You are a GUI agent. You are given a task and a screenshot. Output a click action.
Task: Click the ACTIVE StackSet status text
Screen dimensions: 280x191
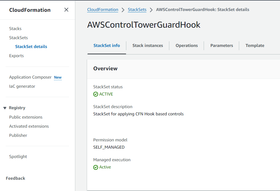(x=106, y=94)
